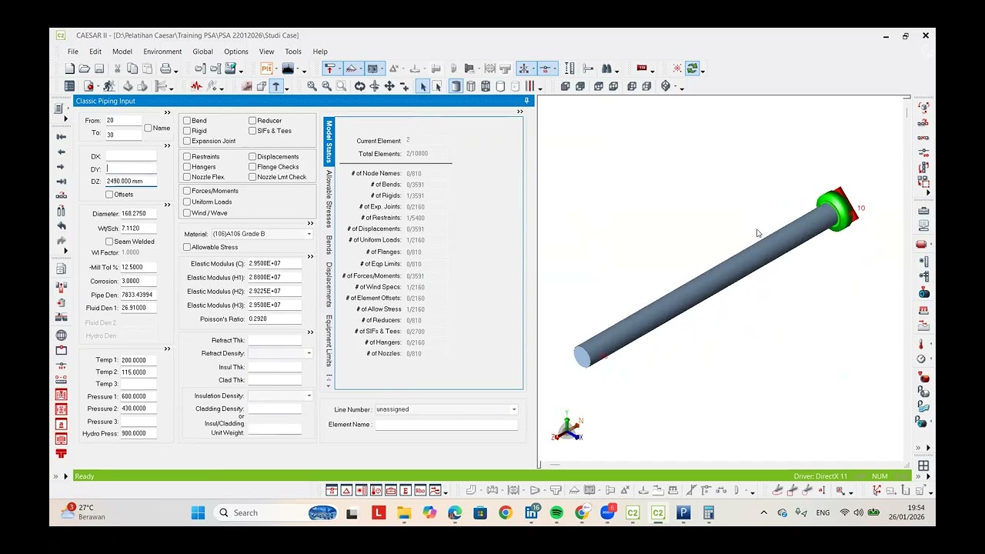Switch to the Equipment Limits vertical tab
This screenshot has height=554, width=985.
(x=329, y=341)
